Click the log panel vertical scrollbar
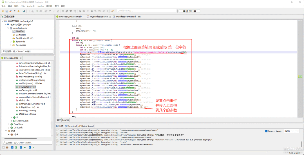The width and height of the screenshot is (304, 155). (x=301, y=144)
